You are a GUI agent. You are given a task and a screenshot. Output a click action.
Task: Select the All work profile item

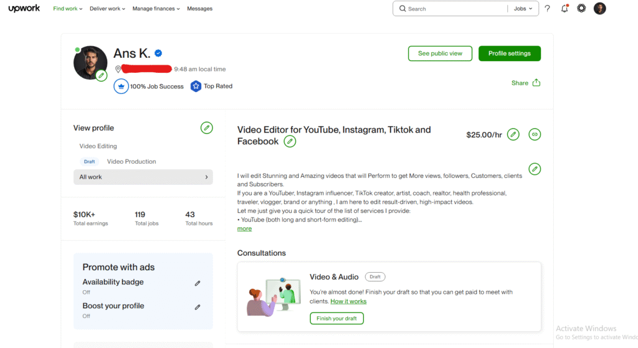[143, 177]
